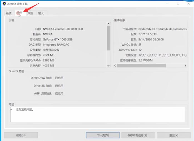194x141 pixels.
Task: Click the DirectDraw 加速 已启用 status
Action: [59, 78]
